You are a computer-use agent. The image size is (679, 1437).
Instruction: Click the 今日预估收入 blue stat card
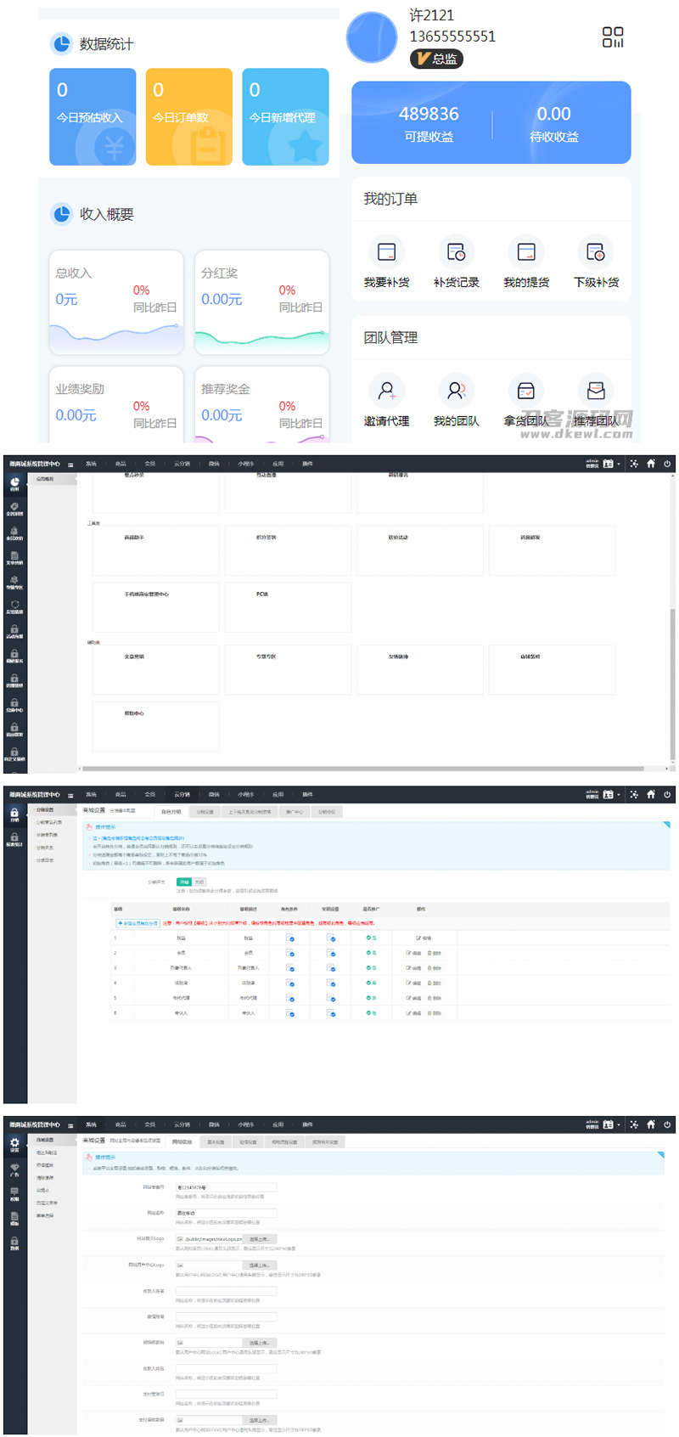pyautogui.click(x=93, y=116)
